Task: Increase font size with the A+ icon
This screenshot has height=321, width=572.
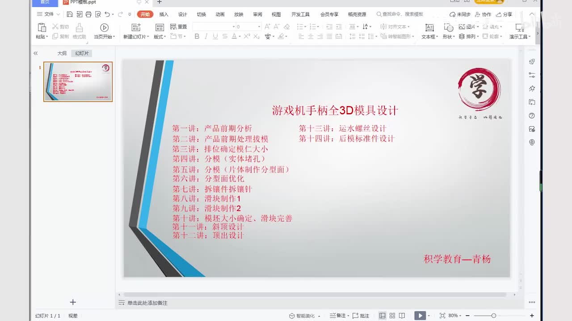Action: [x=267, y=27]
